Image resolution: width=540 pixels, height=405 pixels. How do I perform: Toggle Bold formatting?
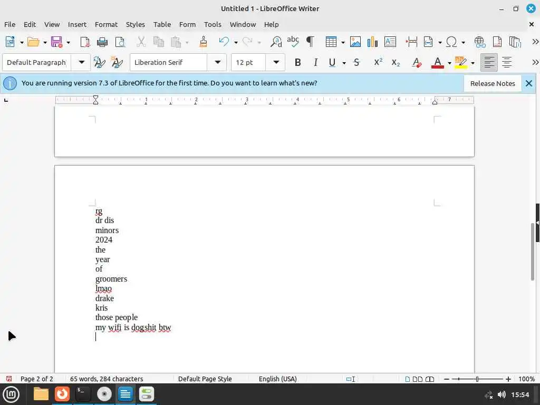297,63
